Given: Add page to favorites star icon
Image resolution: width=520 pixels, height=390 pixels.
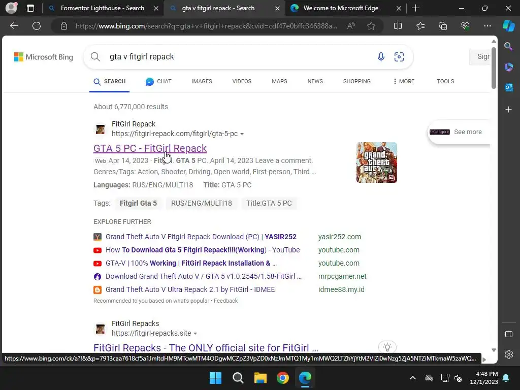Looking at the screenshot, I should [371, 26].
